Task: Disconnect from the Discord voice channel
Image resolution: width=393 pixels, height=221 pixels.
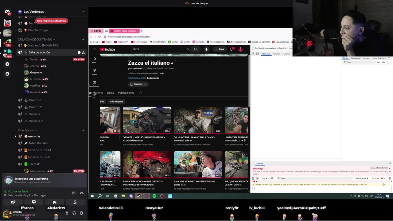Action: pos(82,193)
